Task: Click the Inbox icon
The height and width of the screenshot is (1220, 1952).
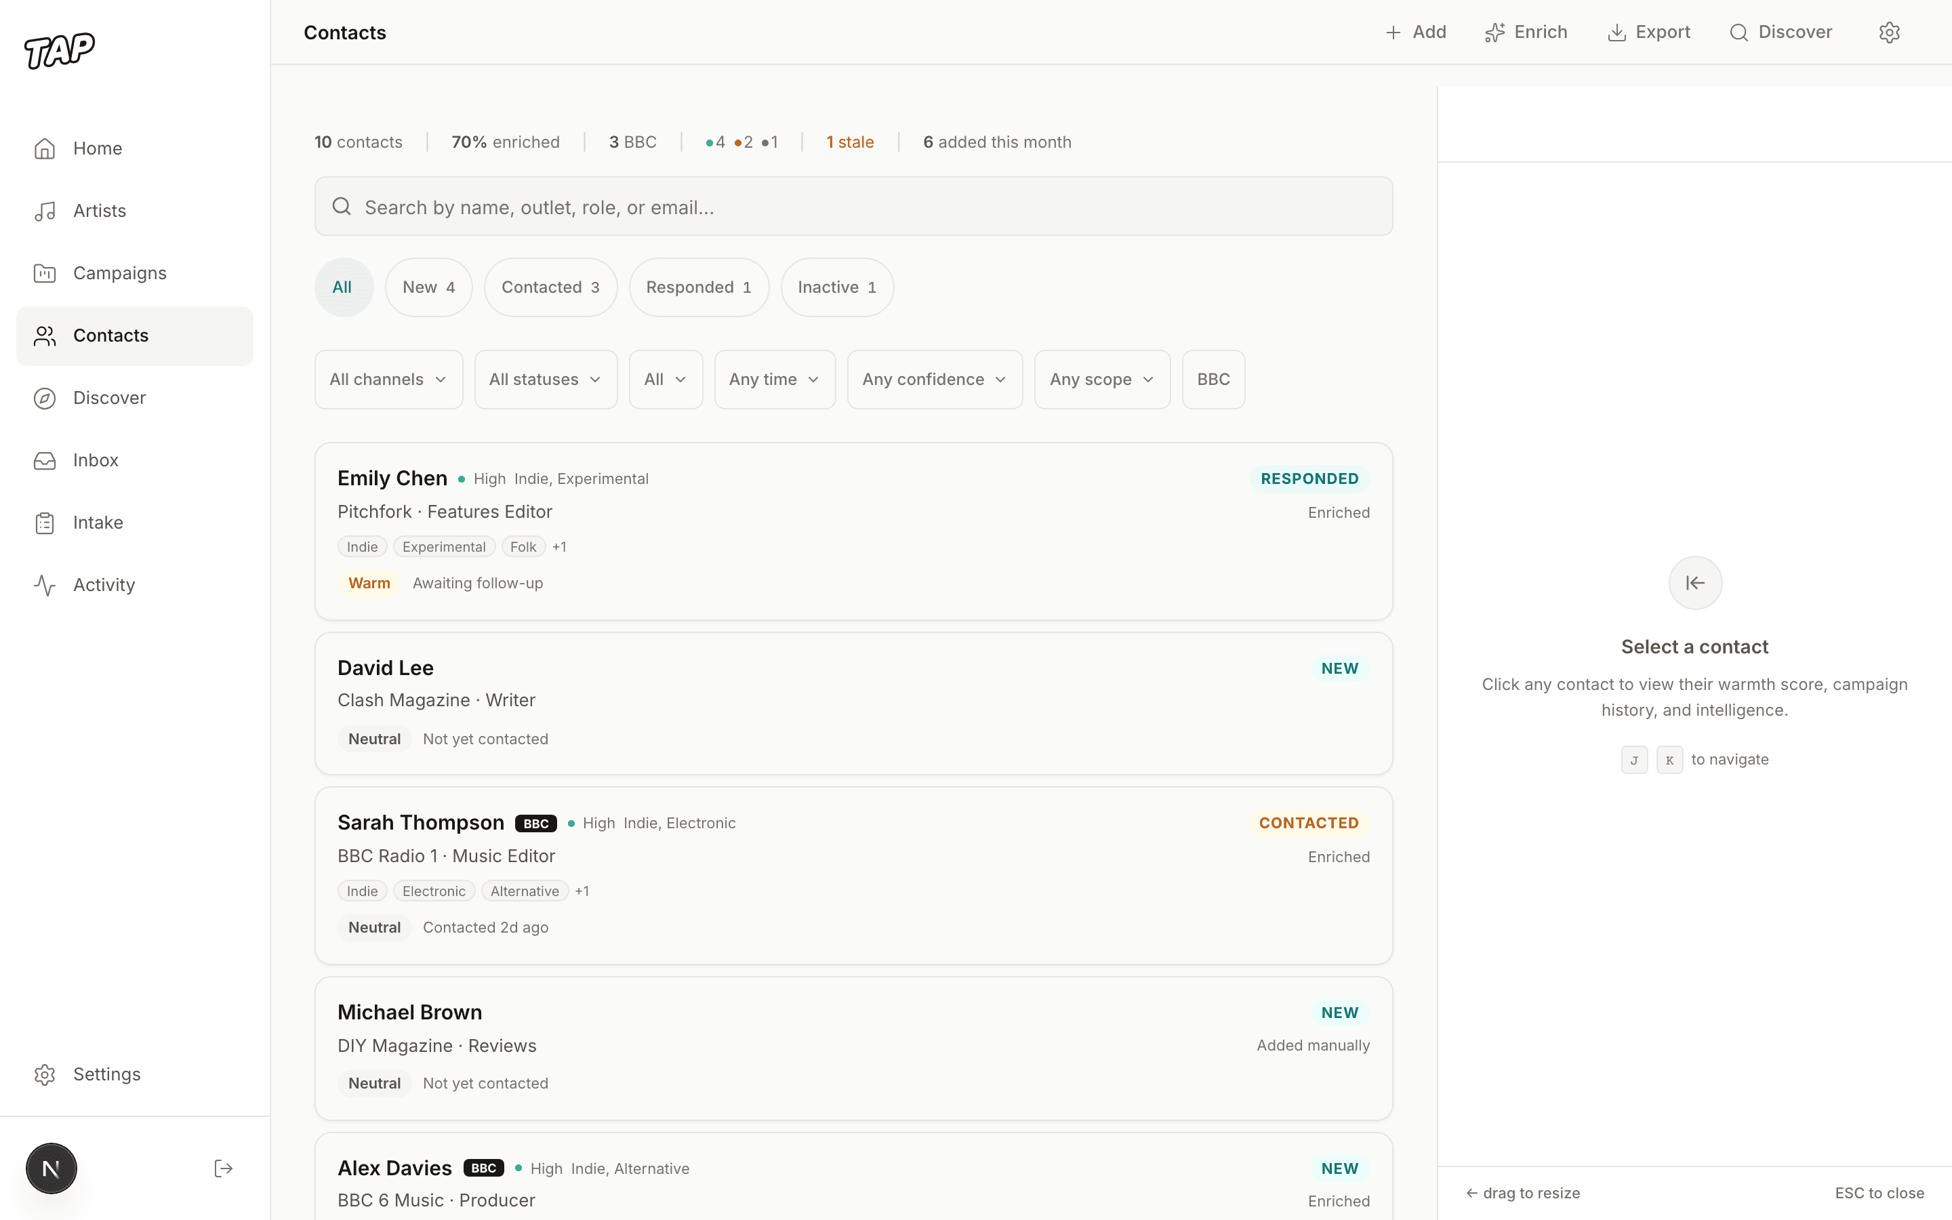Action: (44, 460)
